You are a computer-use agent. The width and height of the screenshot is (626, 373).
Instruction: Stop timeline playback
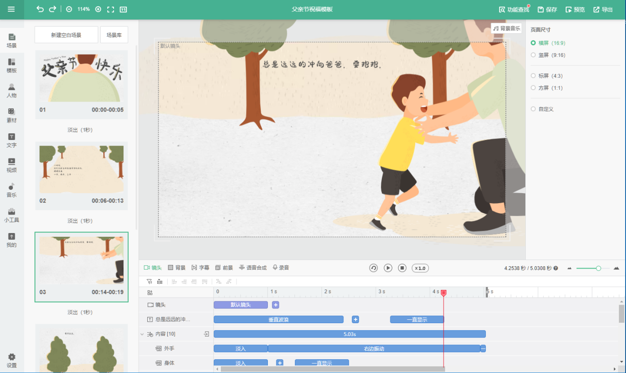(402, 268)
